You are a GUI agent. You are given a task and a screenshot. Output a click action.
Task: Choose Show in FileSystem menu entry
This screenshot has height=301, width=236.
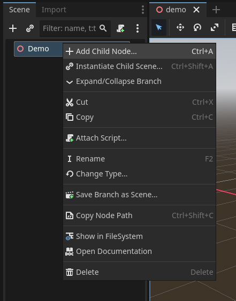[x=140, y=236]
